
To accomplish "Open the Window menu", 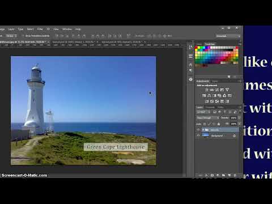I will 67,29.
